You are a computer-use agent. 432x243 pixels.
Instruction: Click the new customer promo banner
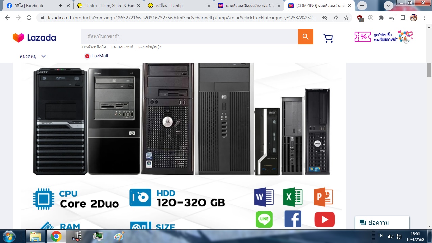(x=384, y=37)
